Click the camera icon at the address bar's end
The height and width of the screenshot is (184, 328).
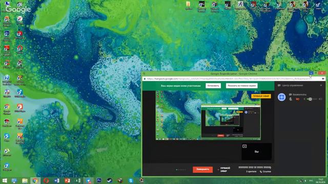tap(323, 79)
